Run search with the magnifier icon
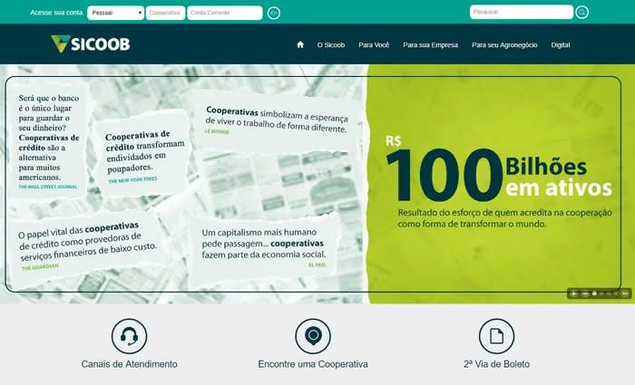This screenshot has height=385, width=635. [582, 12]
